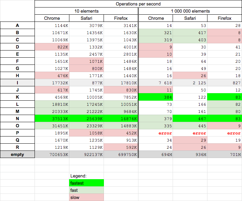Select the 'Operations per second' header cell
Screen dimensions: 242x201
point(138,4)
